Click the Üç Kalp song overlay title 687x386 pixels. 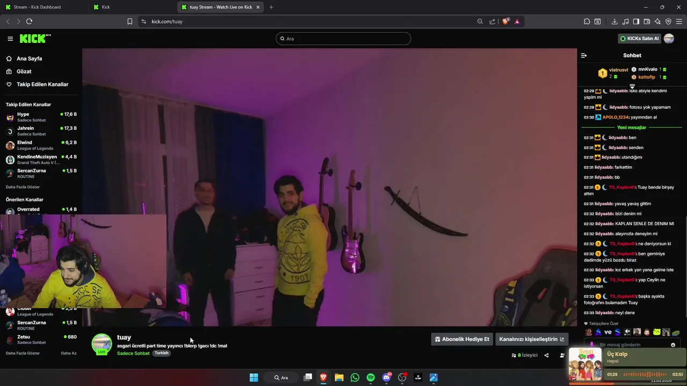617,354
